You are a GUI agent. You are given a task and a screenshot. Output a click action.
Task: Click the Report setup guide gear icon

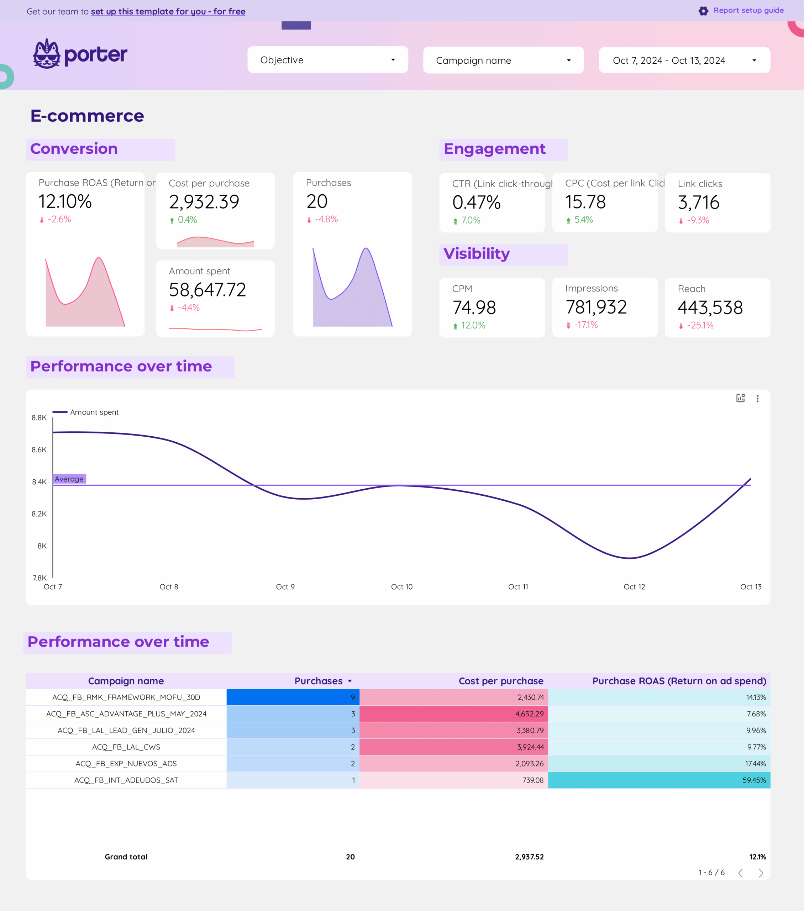[703, 11]
